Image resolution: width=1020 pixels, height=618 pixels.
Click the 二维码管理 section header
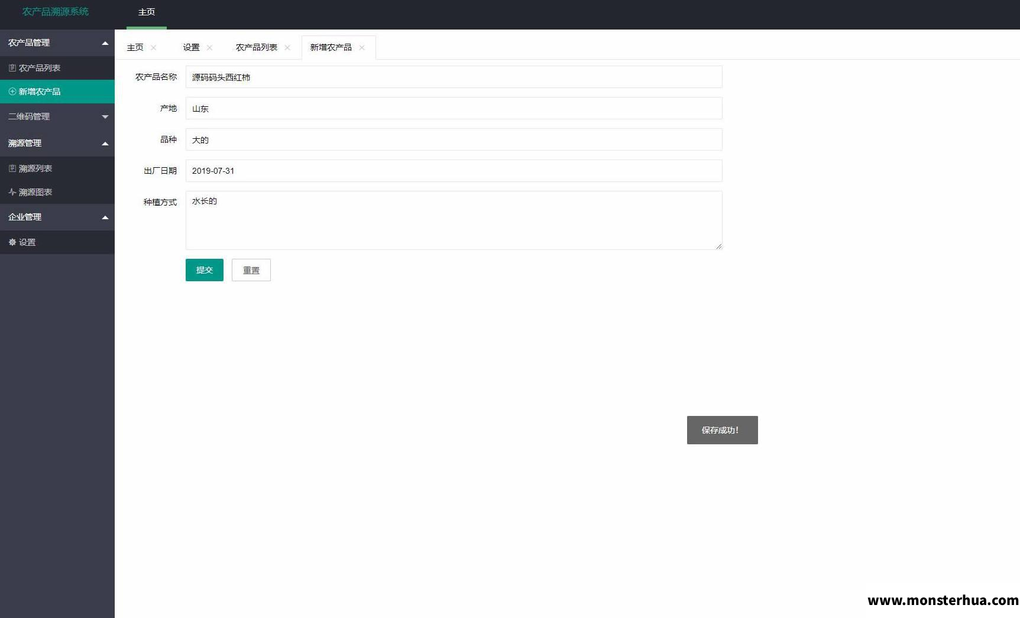click(57, 116)
